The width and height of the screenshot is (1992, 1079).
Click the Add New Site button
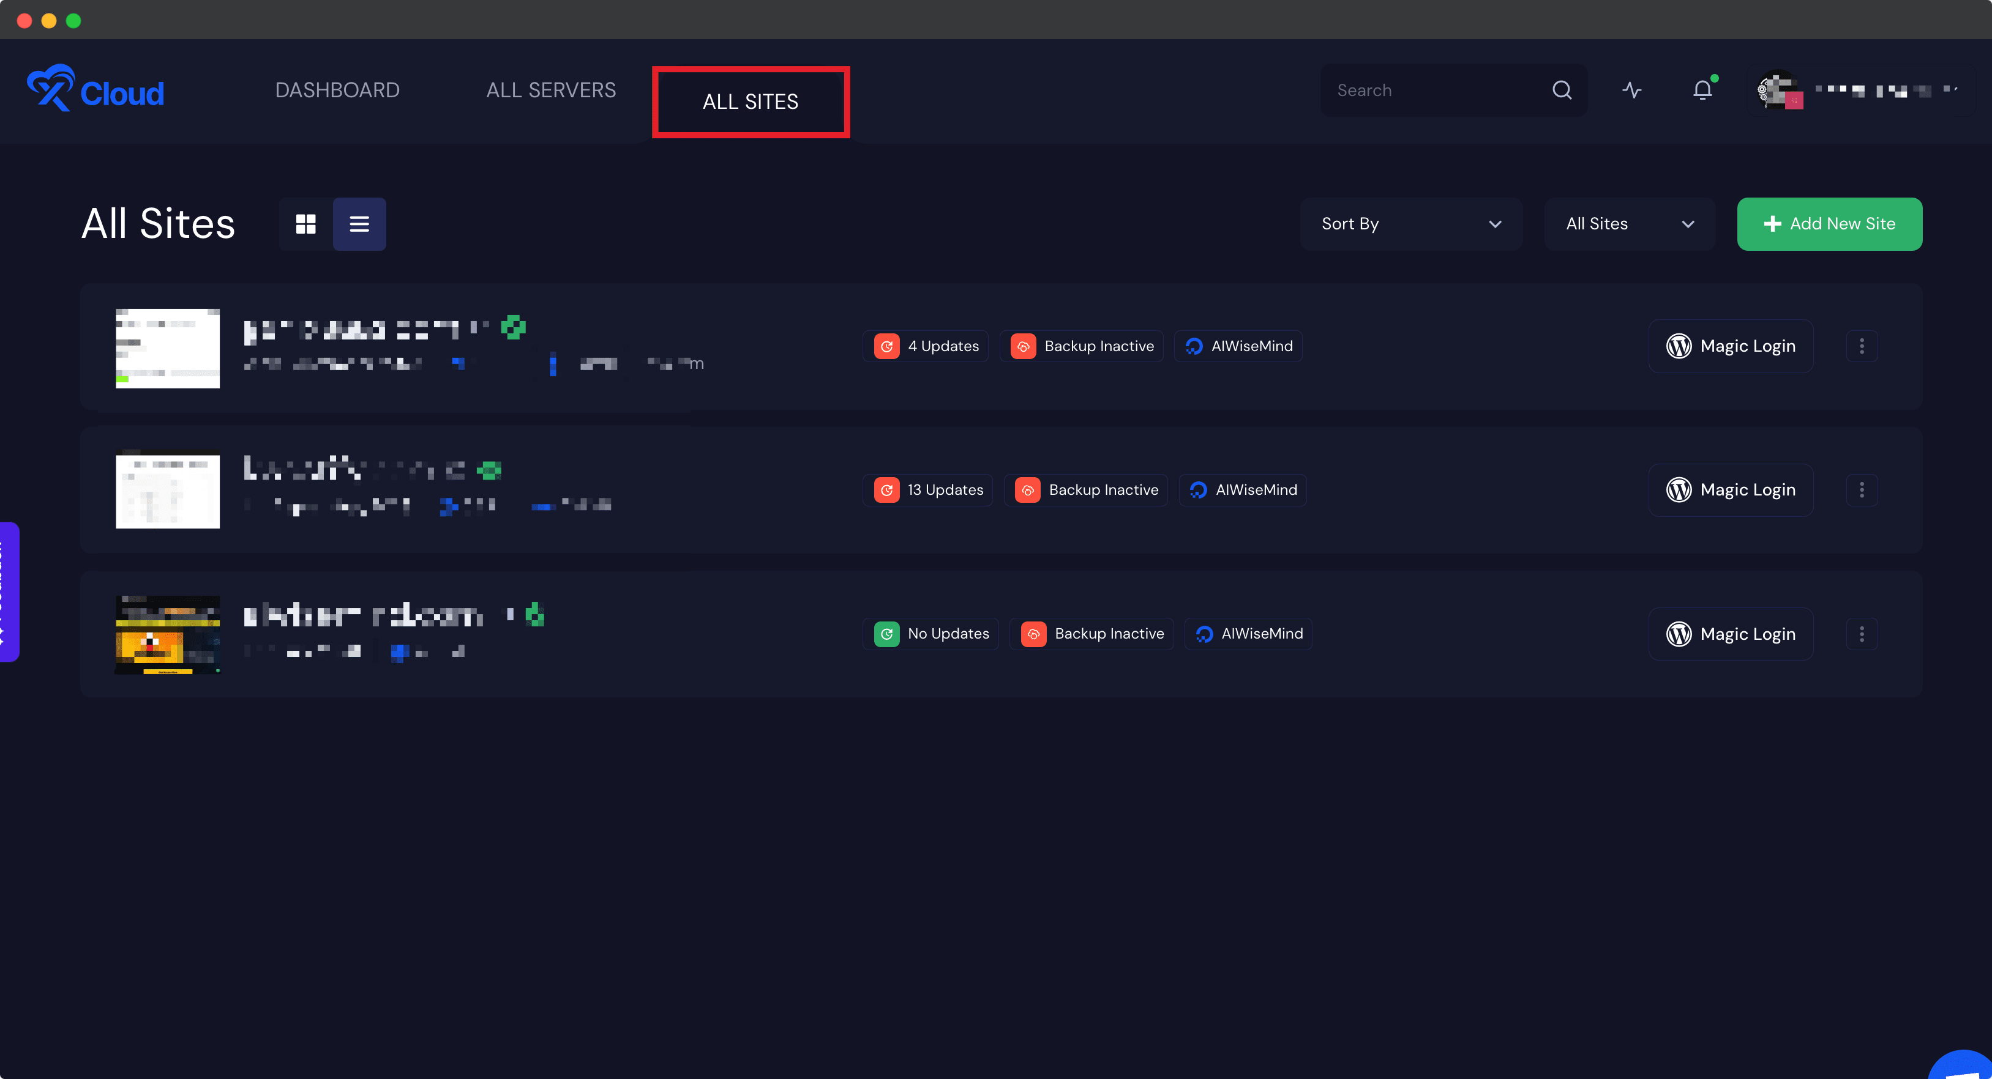tap(1829, 224)
